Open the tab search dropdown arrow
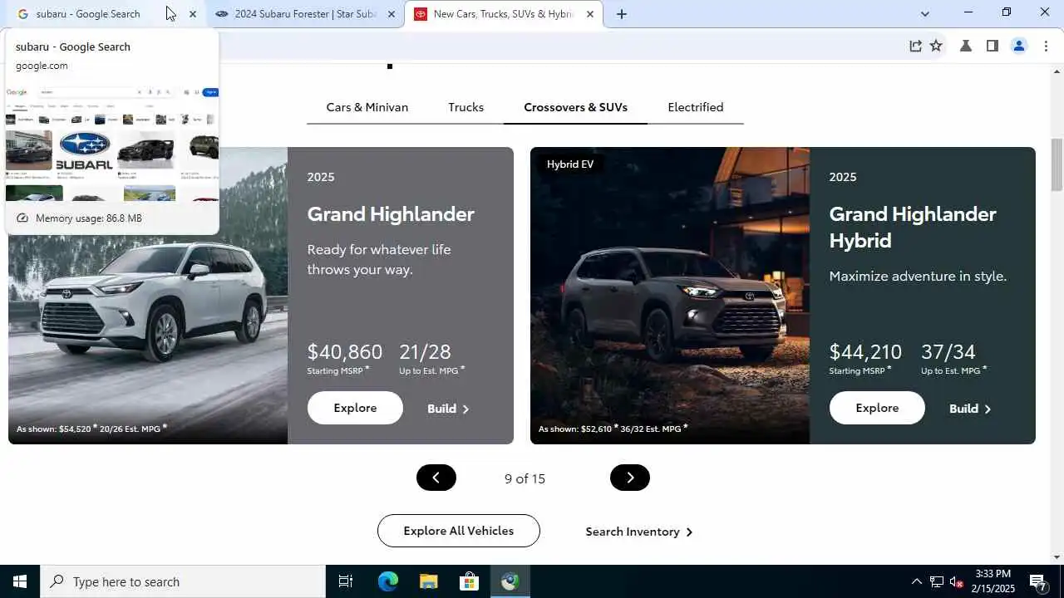The image size is (1064, 598). 924,14
